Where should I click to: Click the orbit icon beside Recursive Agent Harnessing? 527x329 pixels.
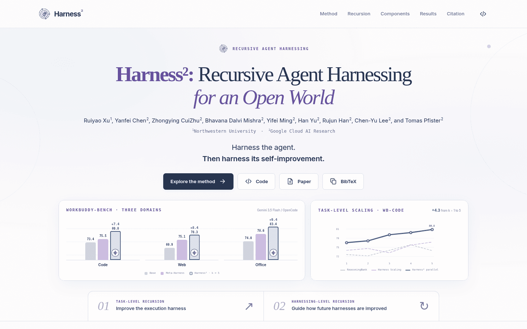coord(223,49)
